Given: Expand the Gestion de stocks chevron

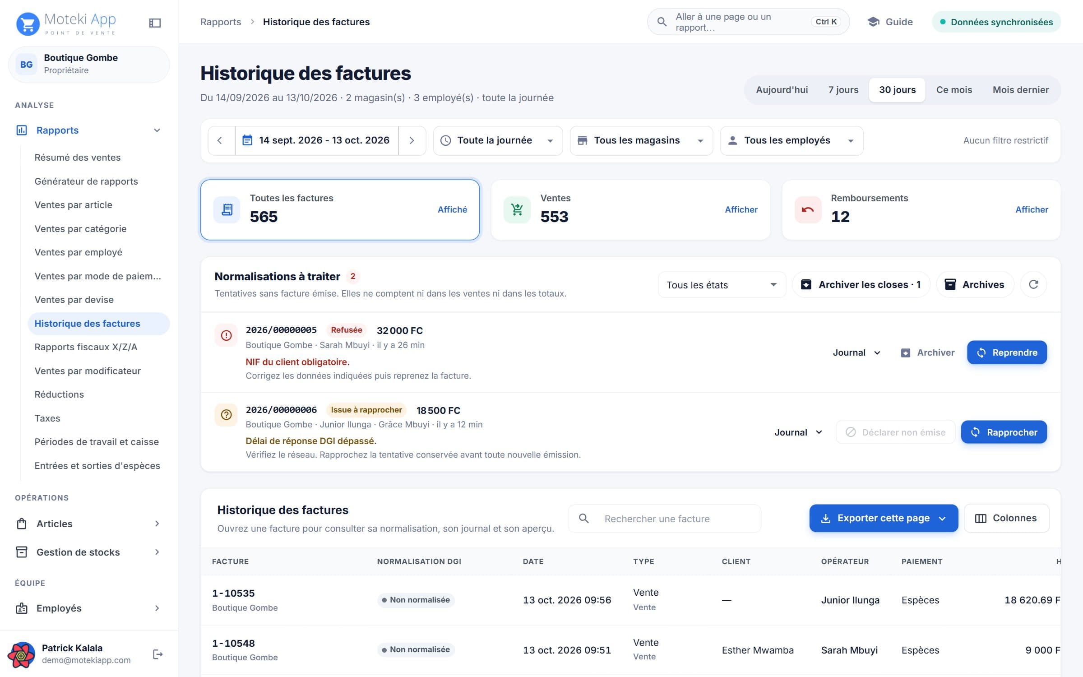Looking at the screenshot, I should 157,552.
